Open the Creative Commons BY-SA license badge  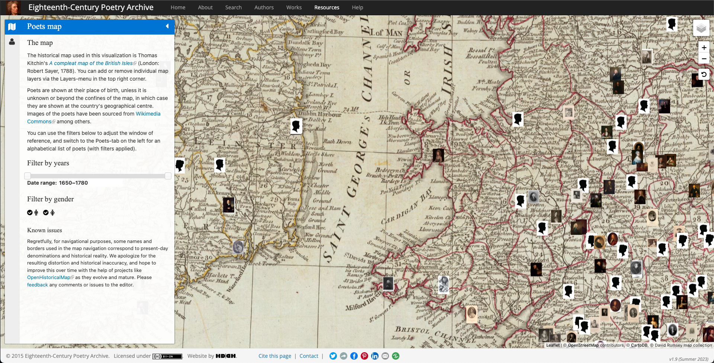167,356
